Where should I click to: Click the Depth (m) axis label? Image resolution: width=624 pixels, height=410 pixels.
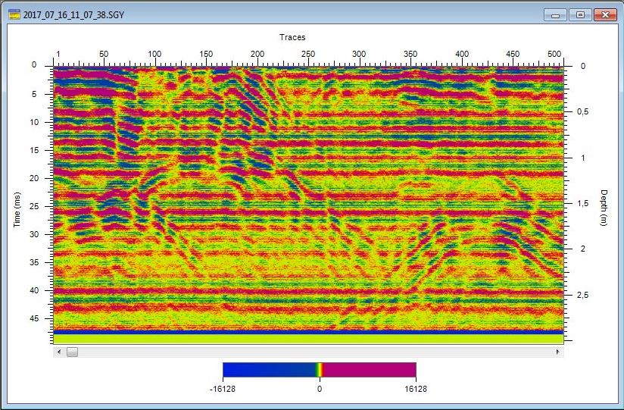604,207
